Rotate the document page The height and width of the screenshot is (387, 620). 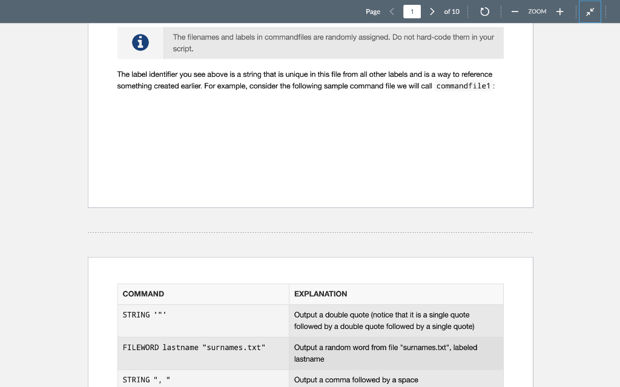[484, 11]
